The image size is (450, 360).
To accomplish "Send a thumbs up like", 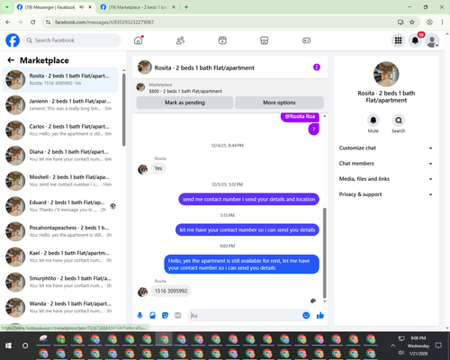I will [x=320, y=315].
